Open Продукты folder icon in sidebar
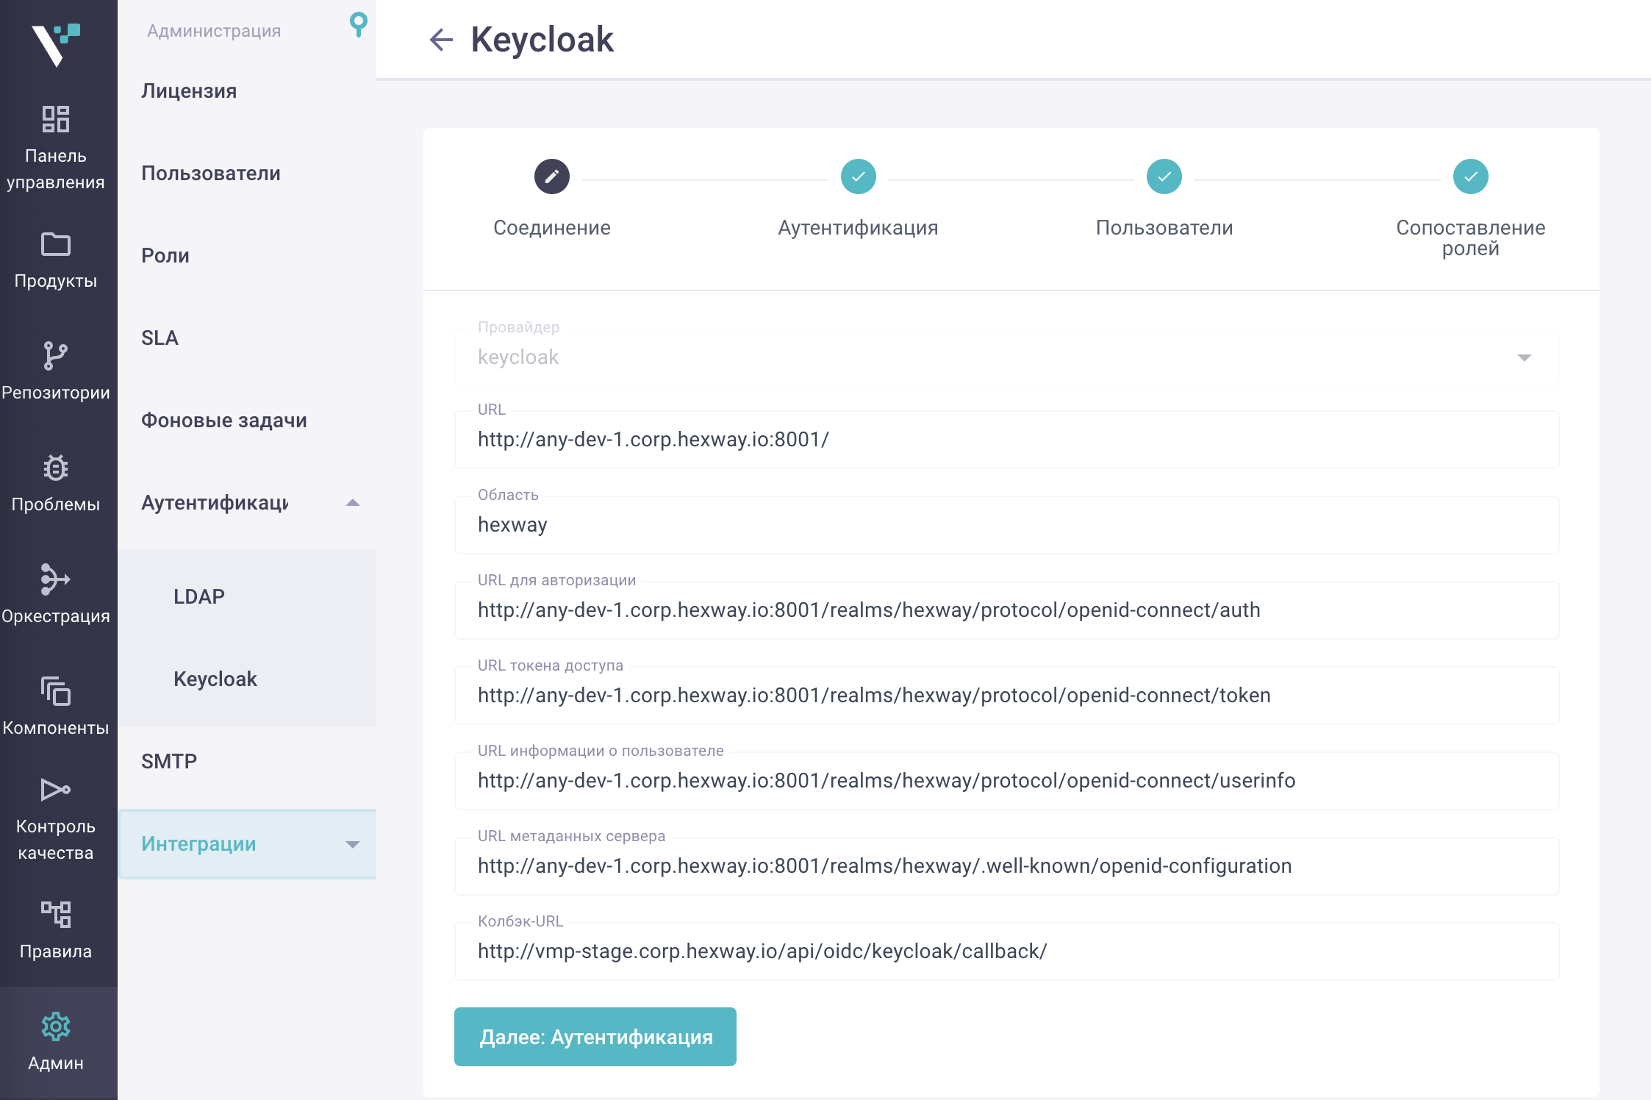The height and width of the screenshot is (1100, 1651). pos(56,244)
